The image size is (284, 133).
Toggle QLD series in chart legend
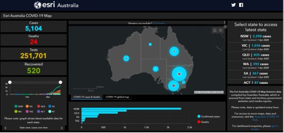[41, 106]
